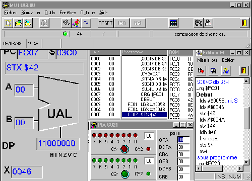This screenshot has height=181, width=252.
Task: Toggle the CA1 red LED button
Action: [x=124, y=149]
